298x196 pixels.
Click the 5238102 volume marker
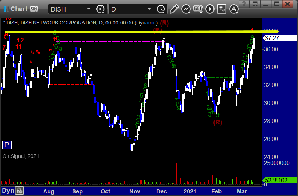279,180
